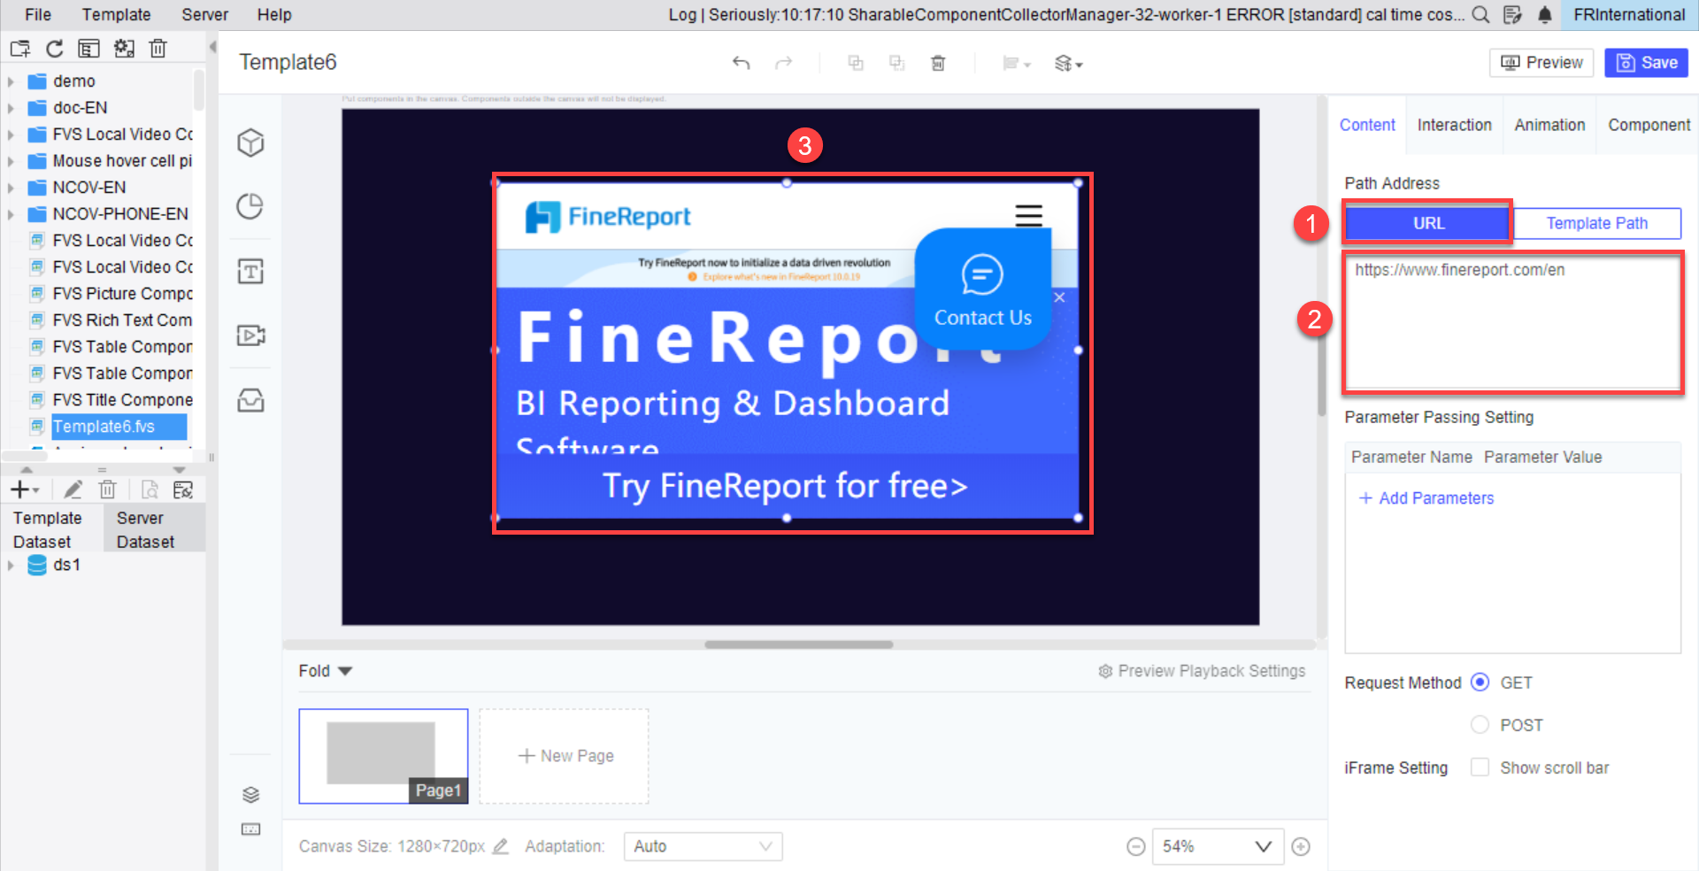Click the zoom-out minus control
This screenshot has width=1699, height=871.
[x=1135, y=846]
